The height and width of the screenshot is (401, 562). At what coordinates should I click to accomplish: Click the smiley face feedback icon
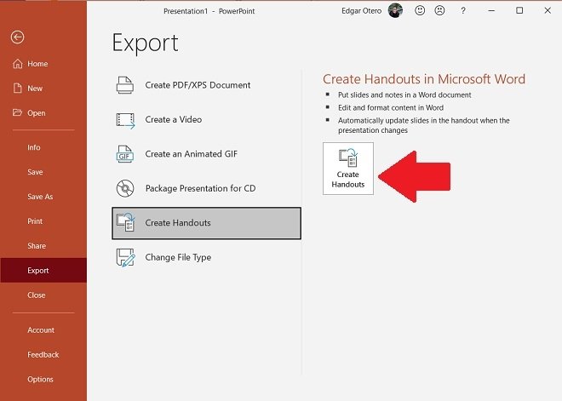(x=420, y=11)
